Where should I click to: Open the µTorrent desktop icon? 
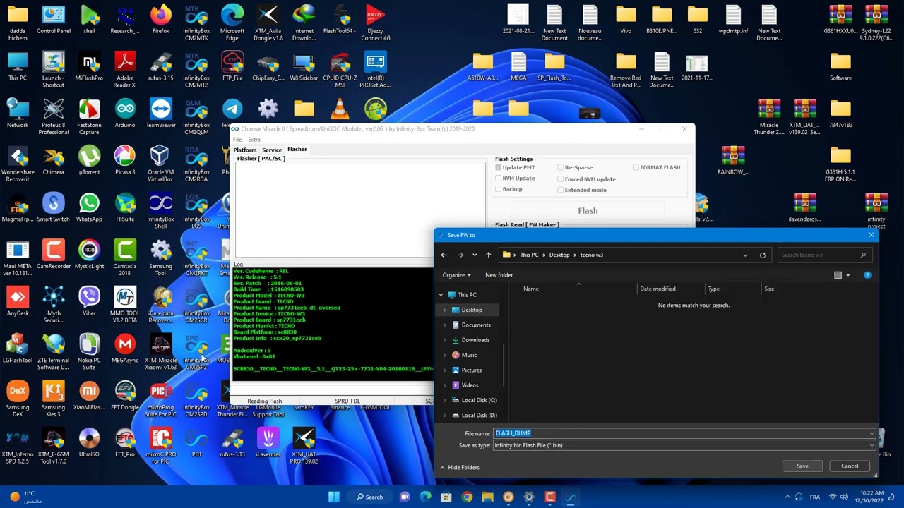tap(89, 160)
